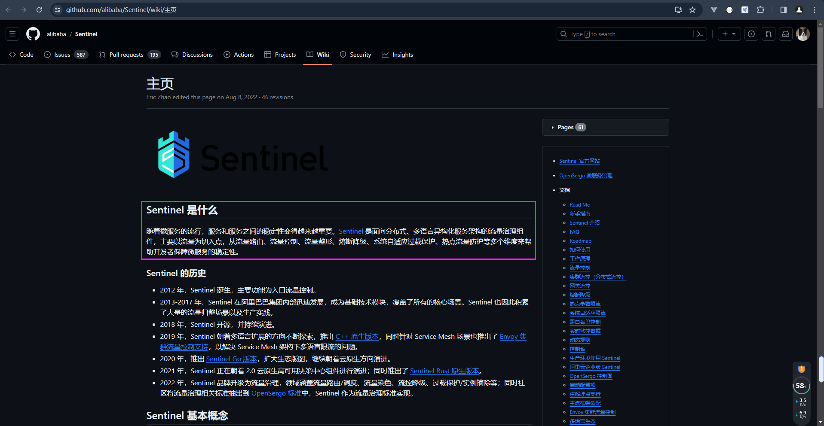Click the install app icon in address bar
This screenshot has height=426, width=824.
tap(679, 9)
